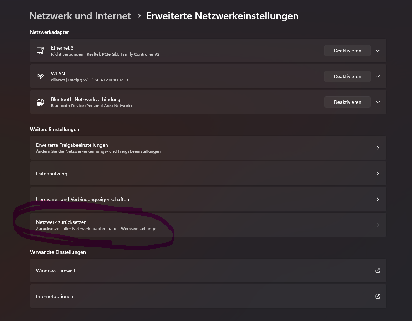Click the WLAN Wi-Fi signal icon
Viewport: 412px width, 321px height.
click(x=40, y=76)
